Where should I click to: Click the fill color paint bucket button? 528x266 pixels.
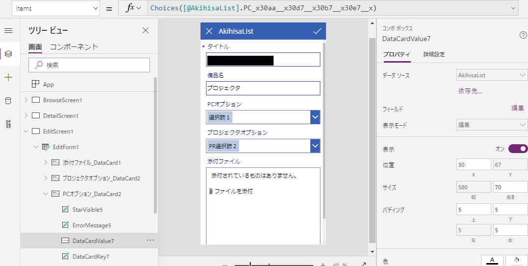click(x=517, y=260)
